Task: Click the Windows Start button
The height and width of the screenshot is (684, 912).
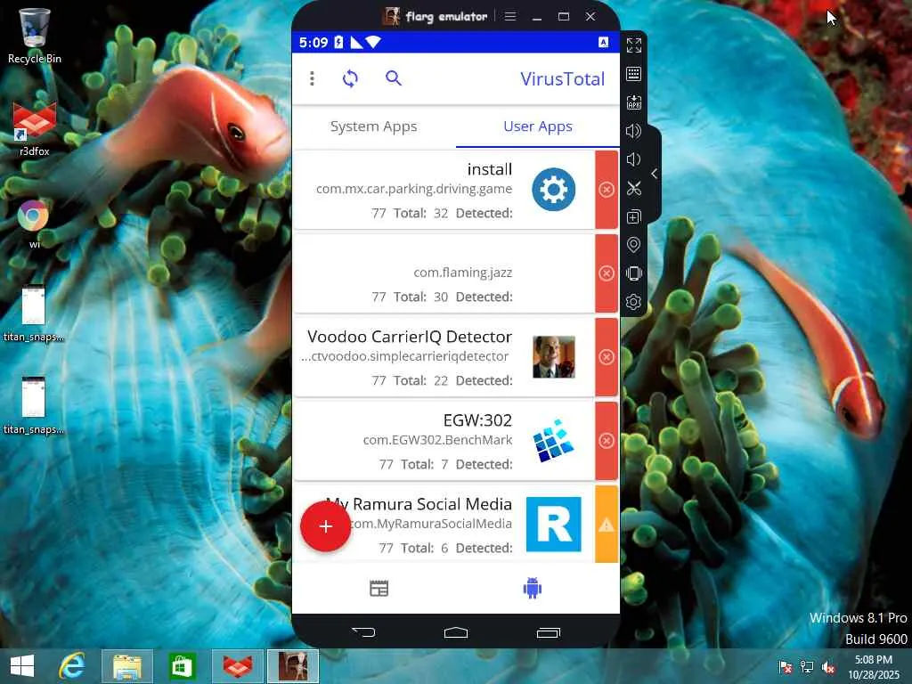Action: (22, 666)
